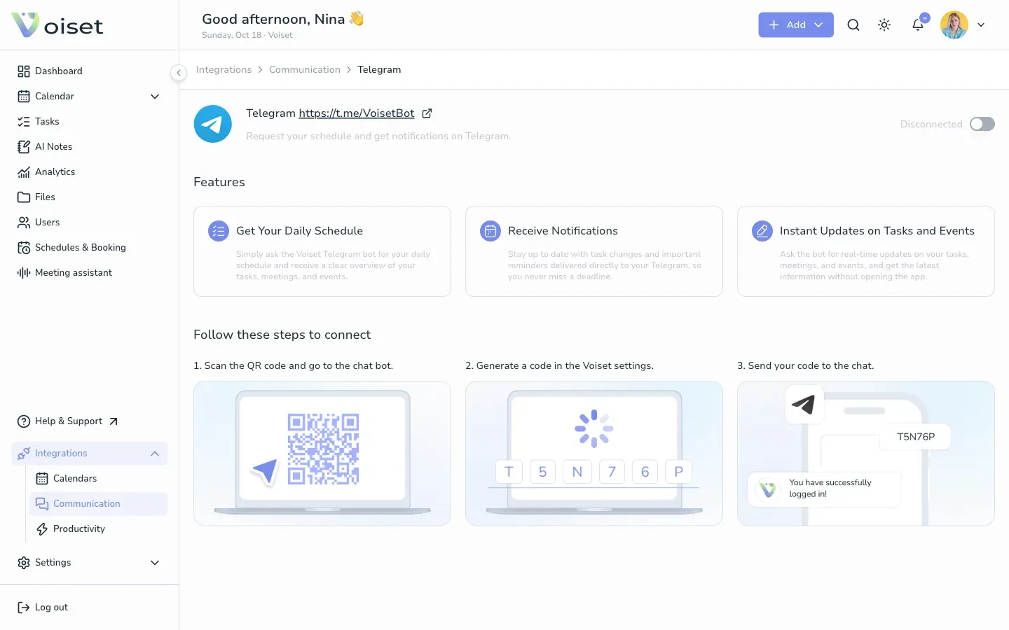1009x630 pixels.
Task: Click the Get Your Daily Schedule heading
Action: tap(300, 231)
